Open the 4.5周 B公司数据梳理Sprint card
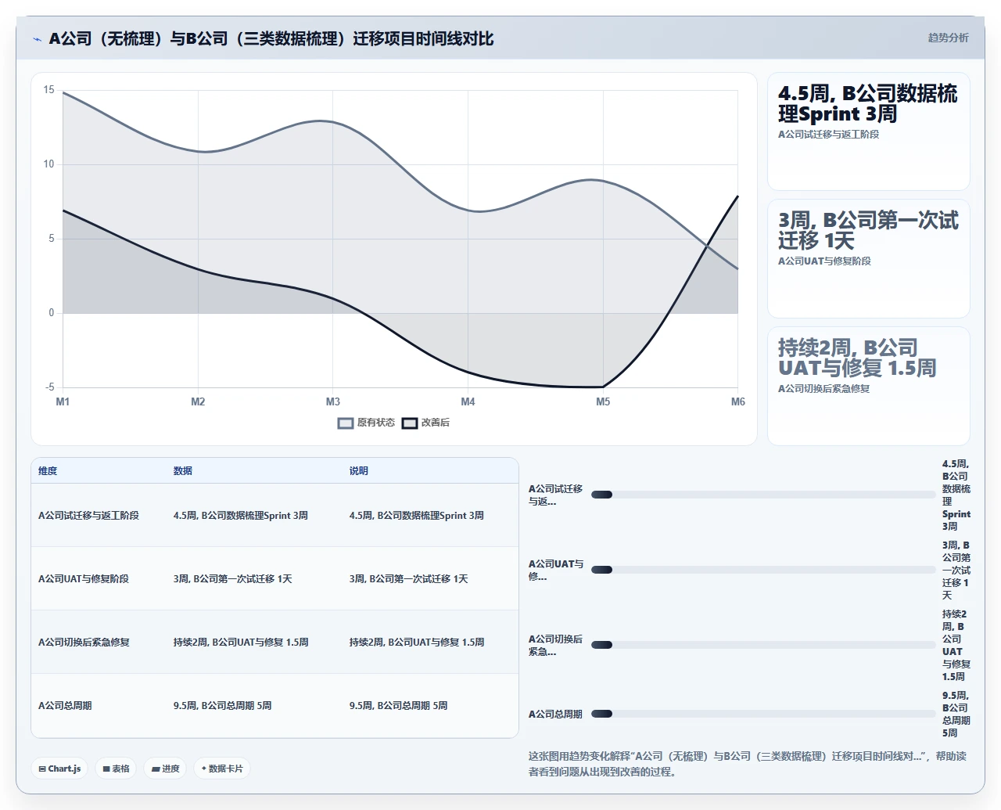The width and height of the screenshot is (1001, 810). coord(869,131)
